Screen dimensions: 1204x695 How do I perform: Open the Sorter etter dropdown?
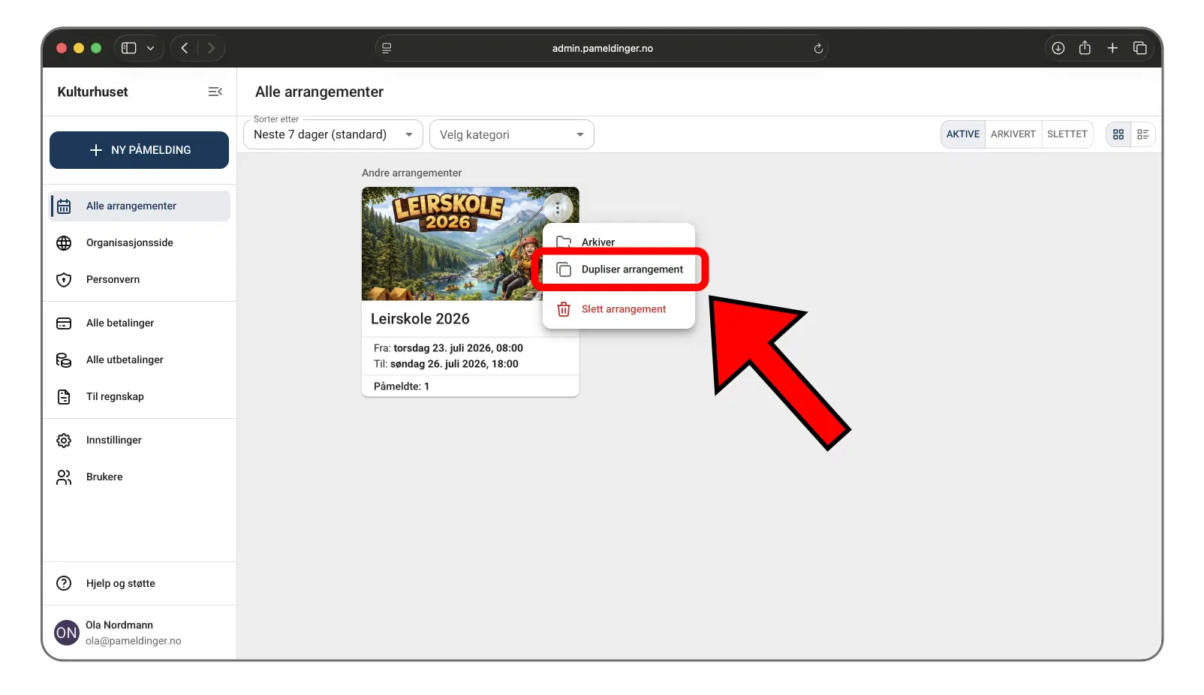pos(333,135)
